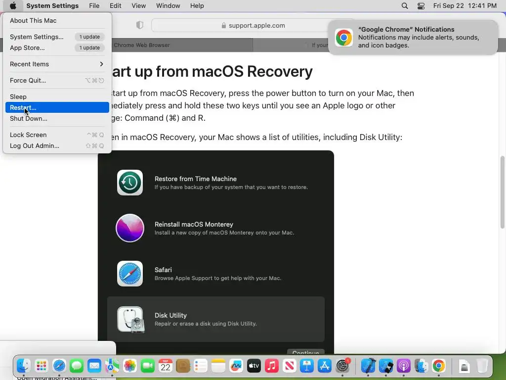The width and height of the screenshot is (506, 380).
Task: Click Restore from Time Machine in the image
Action: tap(216, 183)
